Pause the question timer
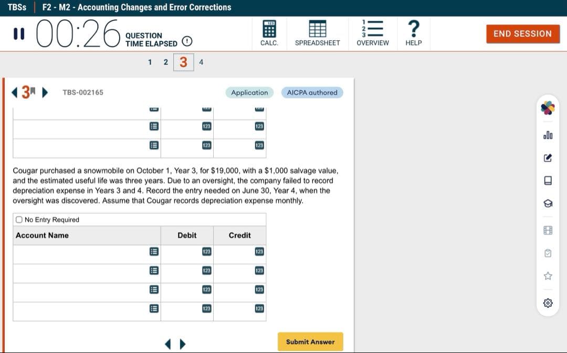The width and height of the screenshot is (567, 353). tap(19, 34)
